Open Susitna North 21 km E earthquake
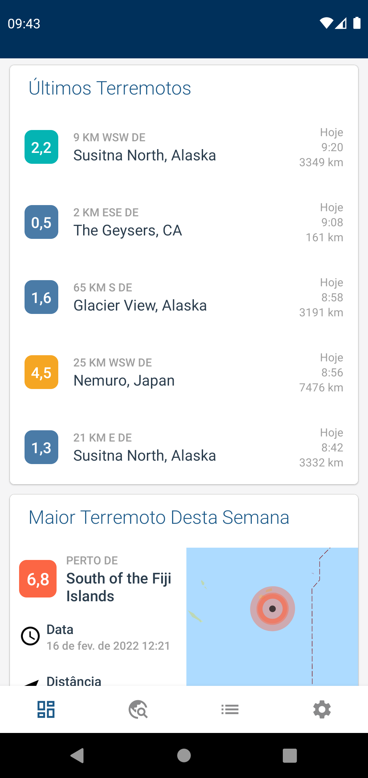368x778 pixels. click(184, 447)
